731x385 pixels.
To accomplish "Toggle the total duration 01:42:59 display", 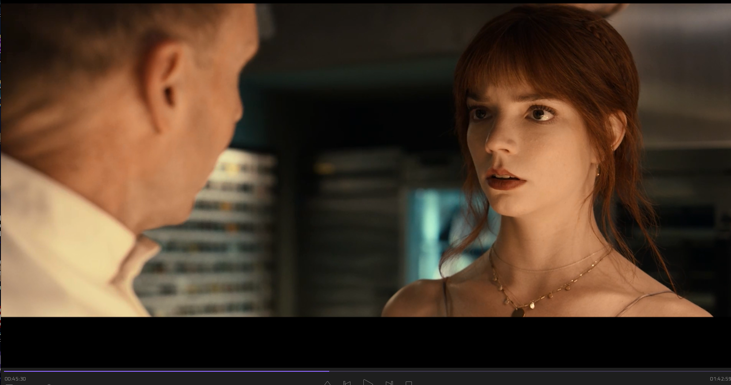I will tap(720, 379).
